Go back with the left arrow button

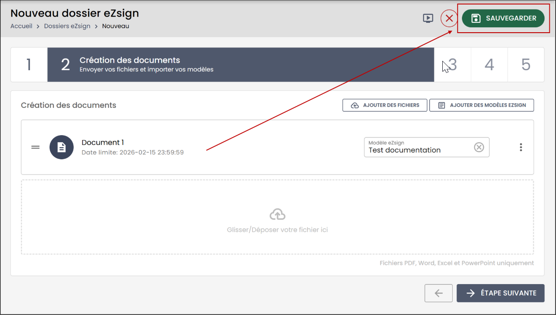click(x=439, y=293)
